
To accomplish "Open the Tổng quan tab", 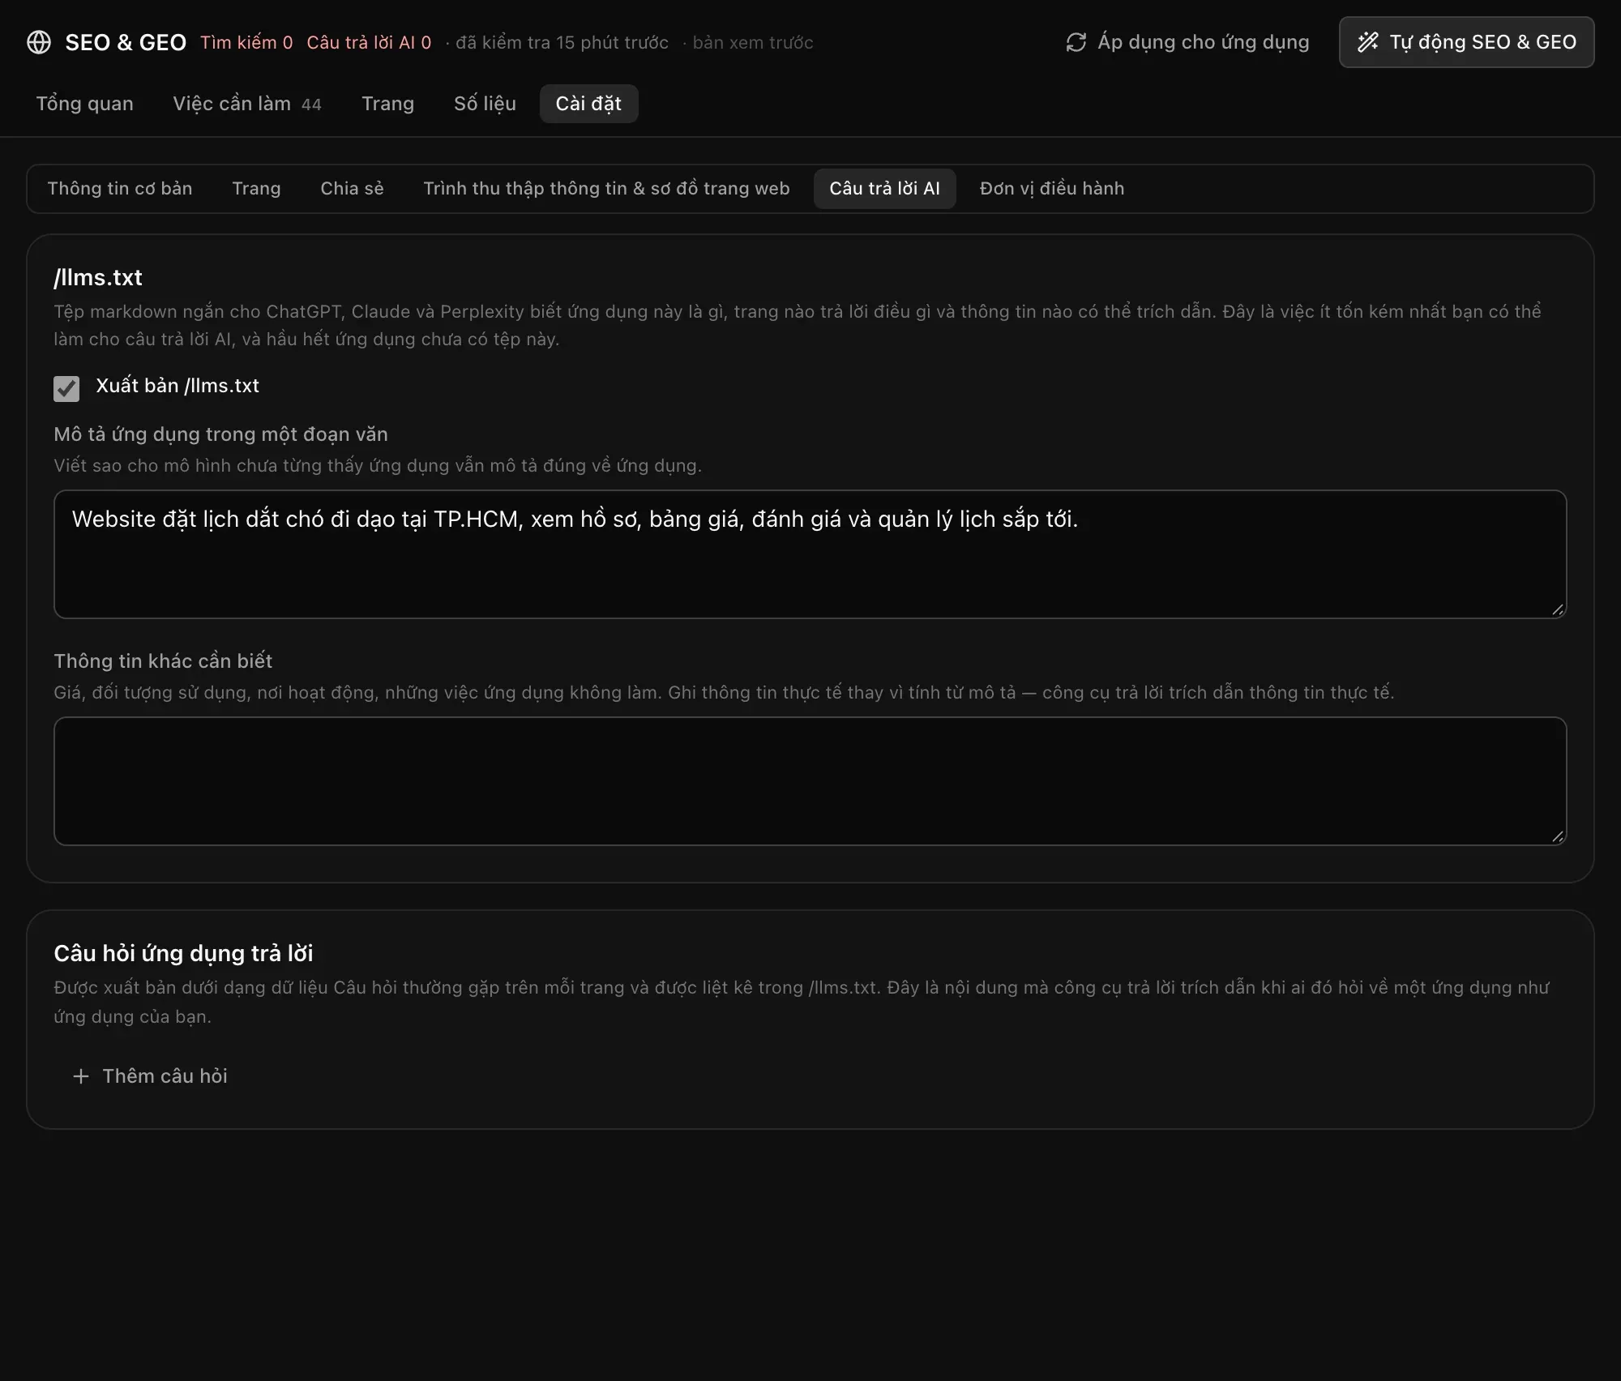I will coord(84,104).
